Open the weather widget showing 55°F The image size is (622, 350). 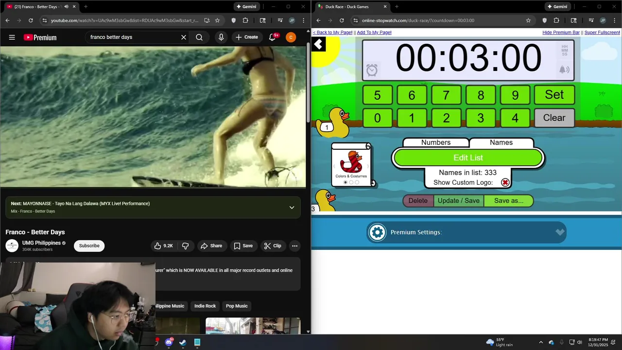pyautogui.click(x=500, y=342)
